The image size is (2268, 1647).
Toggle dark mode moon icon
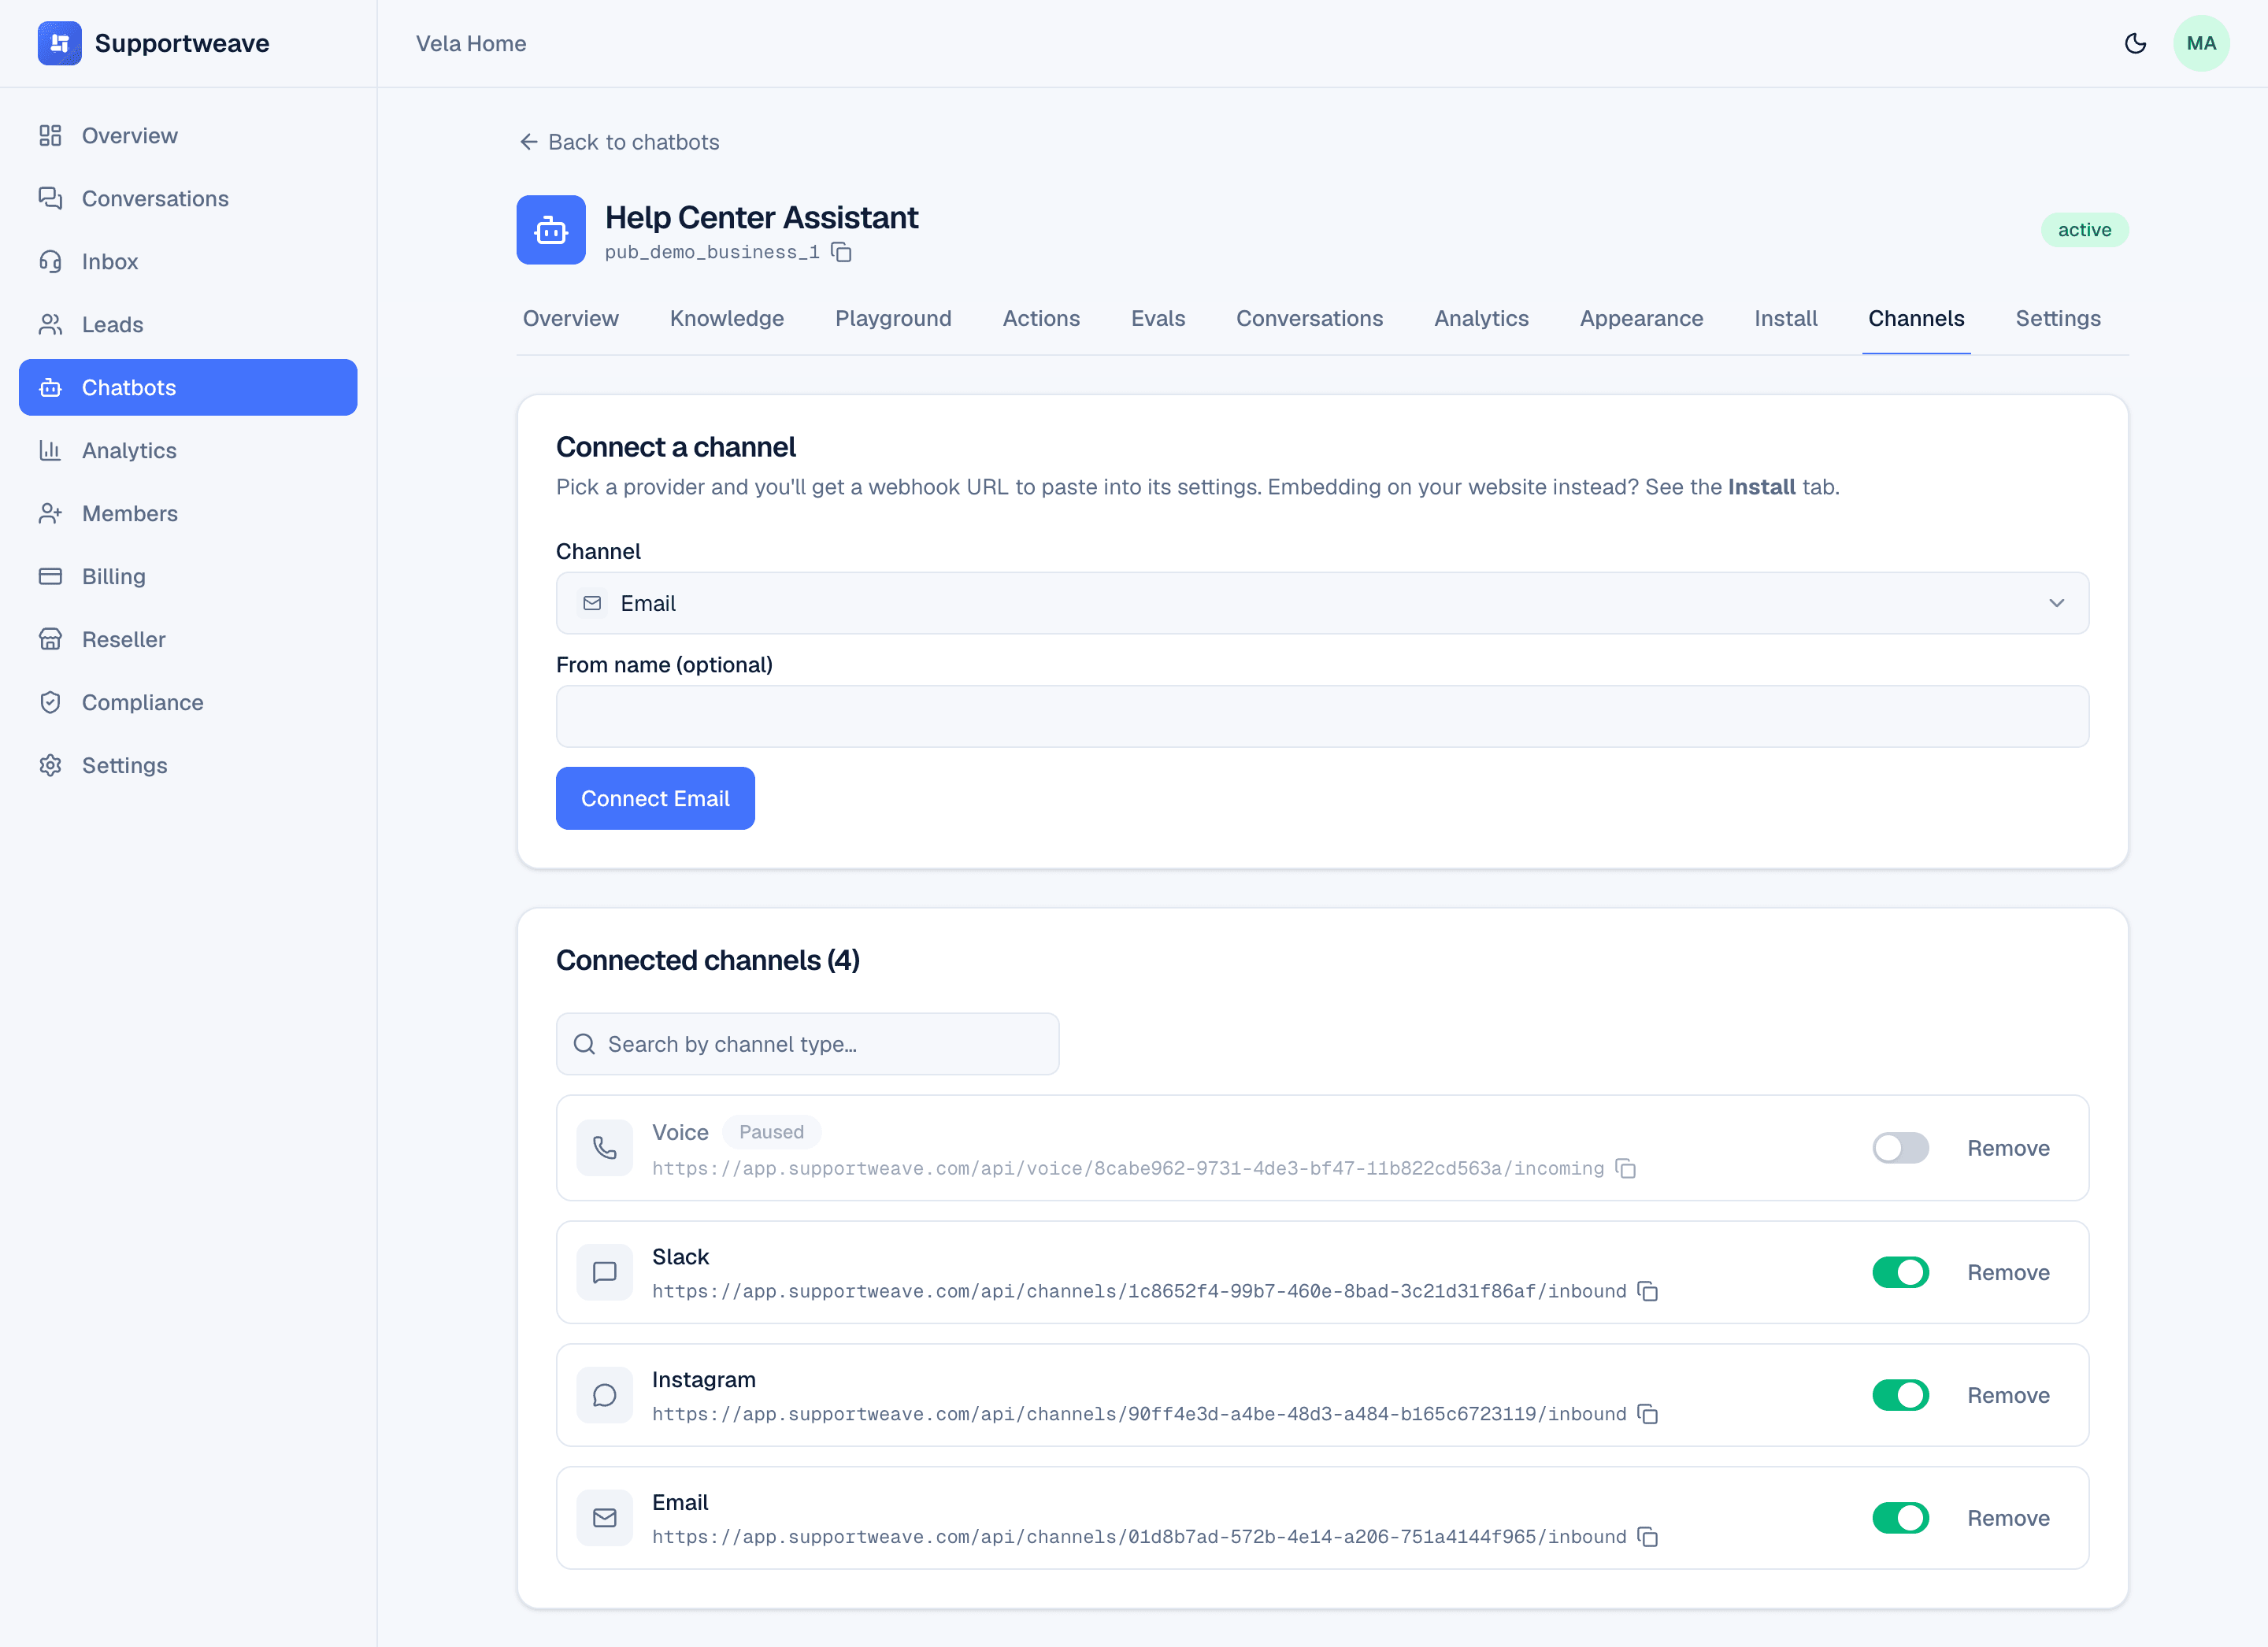click(x=2135, y=43)
